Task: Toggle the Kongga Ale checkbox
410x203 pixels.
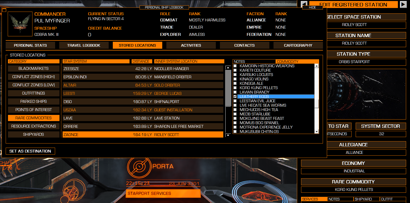Action: pos(235,83)
